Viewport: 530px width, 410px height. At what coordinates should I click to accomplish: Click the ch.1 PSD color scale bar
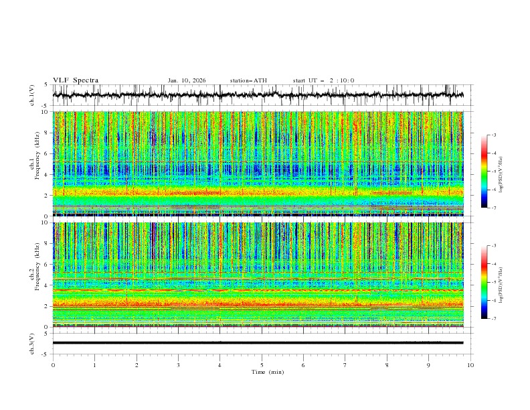pyautogui.click(x=484, y=172)
